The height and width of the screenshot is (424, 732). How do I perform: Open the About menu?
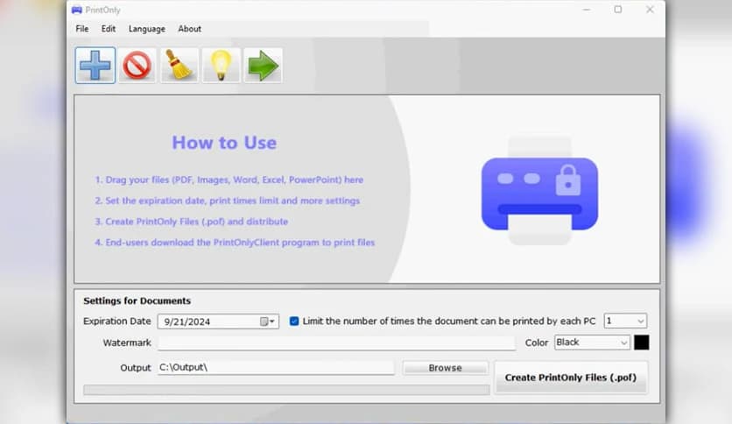click(x=190, y=29)
